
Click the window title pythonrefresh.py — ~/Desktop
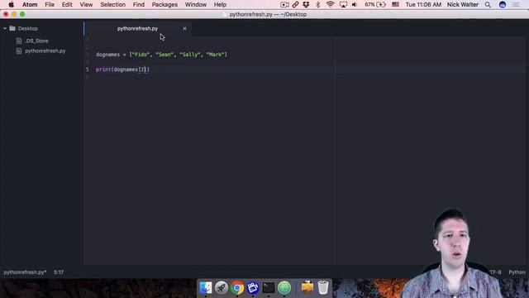pyautogui.click(x=268, y=15)
